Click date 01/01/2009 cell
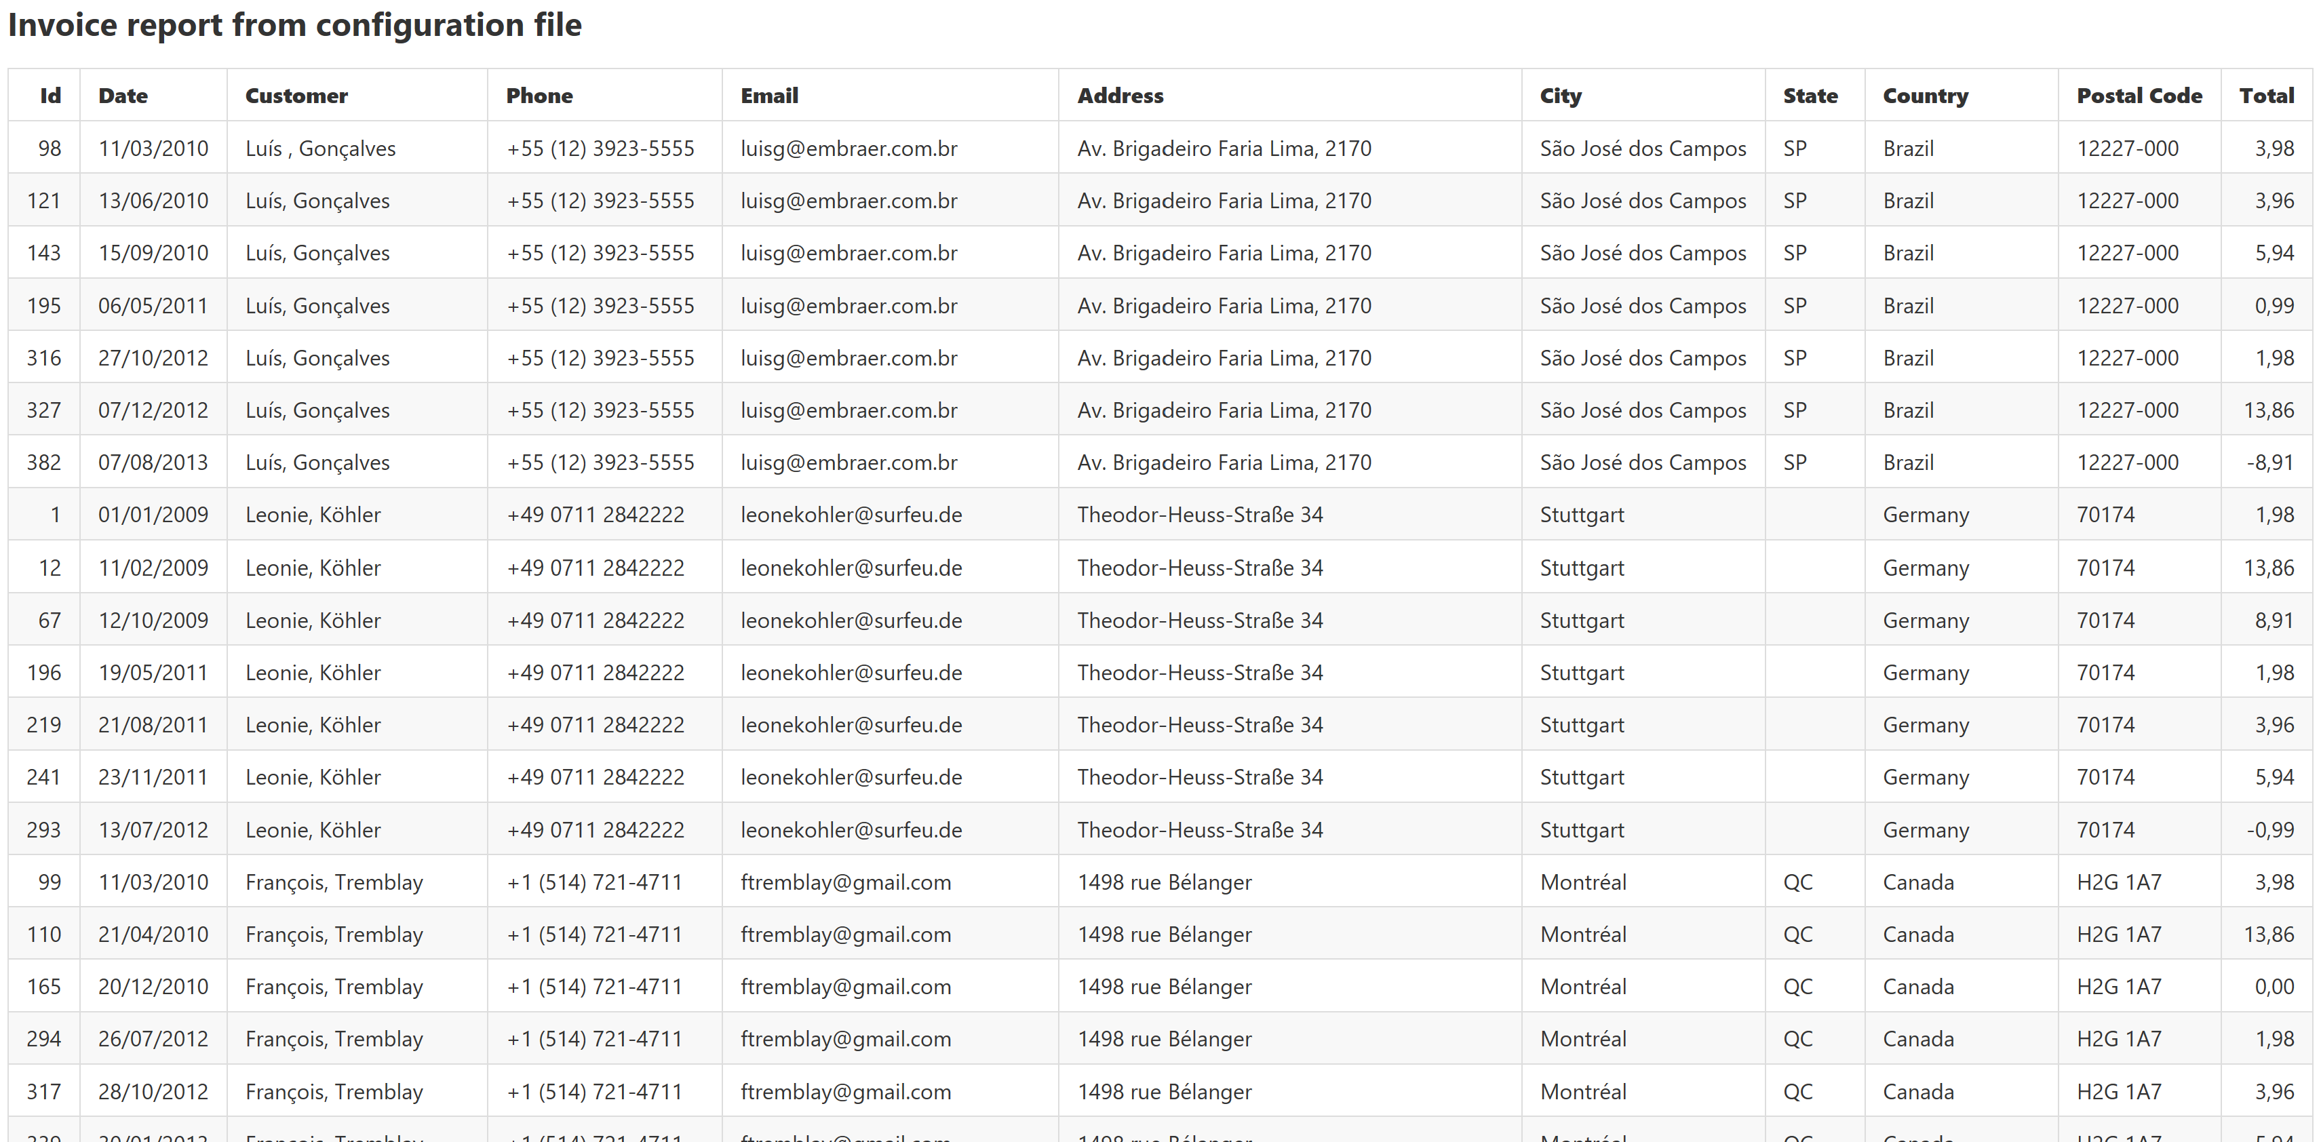 153,514
